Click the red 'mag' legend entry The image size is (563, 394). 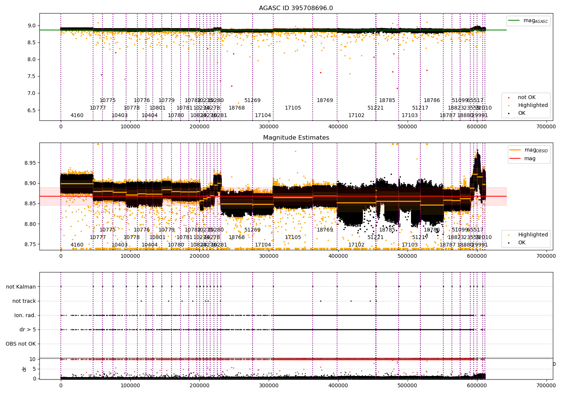coord(522,159)
